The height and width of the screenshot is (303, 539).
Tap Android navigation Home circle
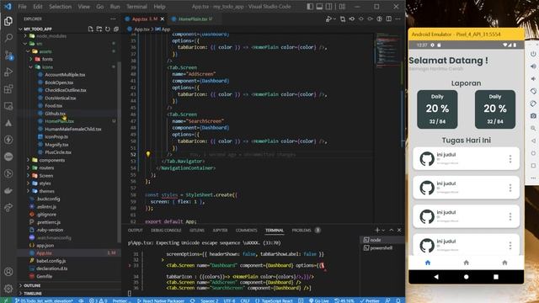tap(466, 277)
